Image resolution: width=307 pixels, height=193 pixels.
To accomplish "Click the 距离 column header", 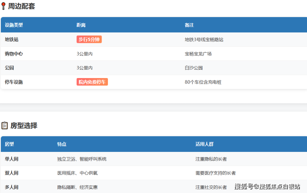I will pos(81,25).
